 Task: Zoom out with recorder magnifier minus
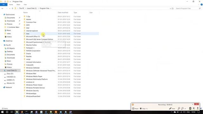pos(182,109)
